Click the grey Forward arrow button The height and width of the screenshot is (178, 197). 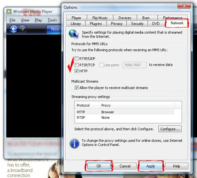click(x=22, y=29)
